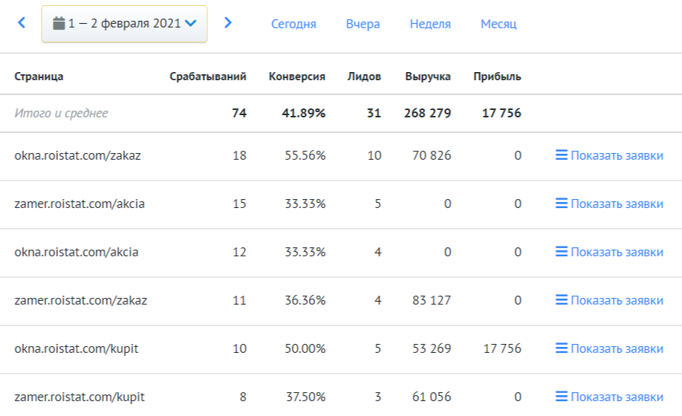
Task: Click list icon for okna.roistat.com/kupit row
Action: pyautogui.click(x=562, y=348)
